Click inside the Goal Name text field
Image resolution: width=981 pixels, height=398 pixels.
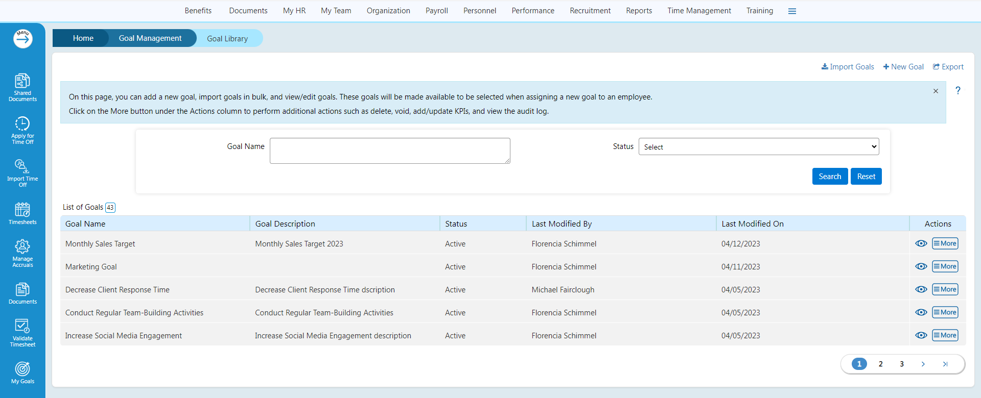pyautogui.click(x=389, y=151)
